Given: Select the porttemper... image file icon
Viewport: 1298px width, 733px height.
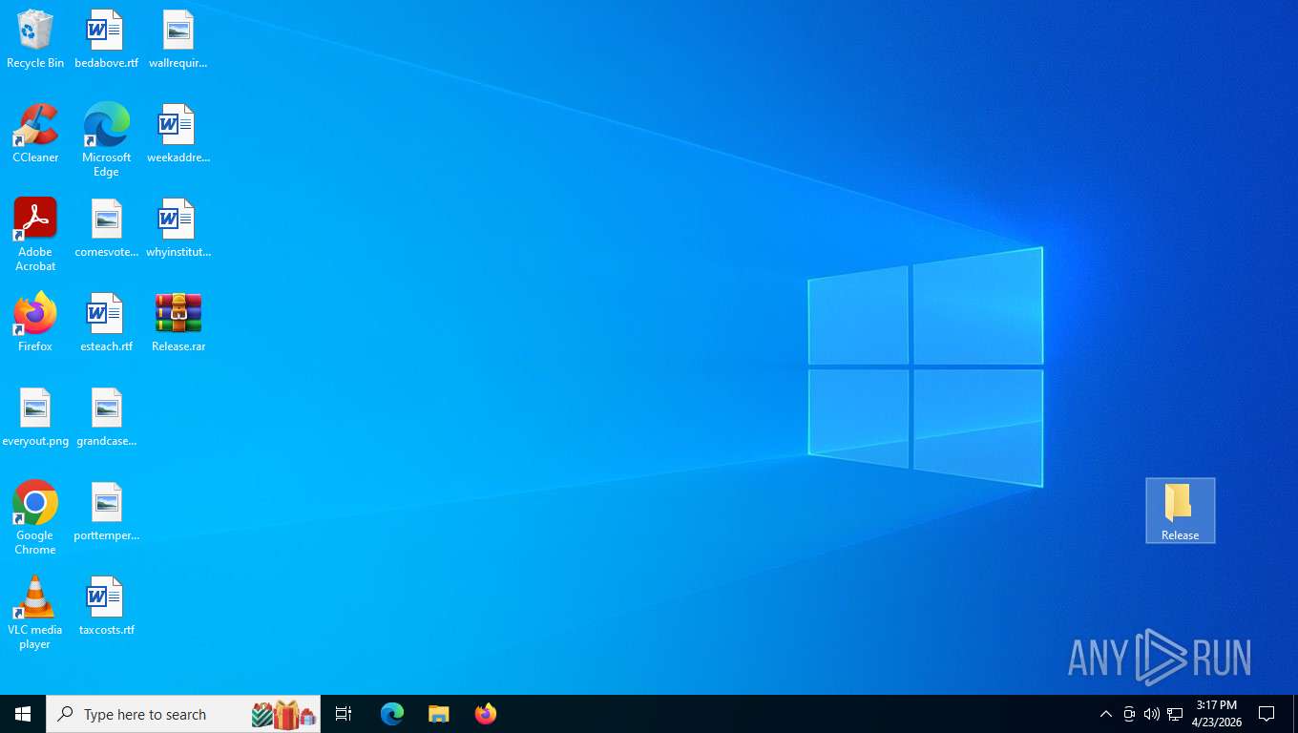Looking at the screenshot, I should click(106, 513).
